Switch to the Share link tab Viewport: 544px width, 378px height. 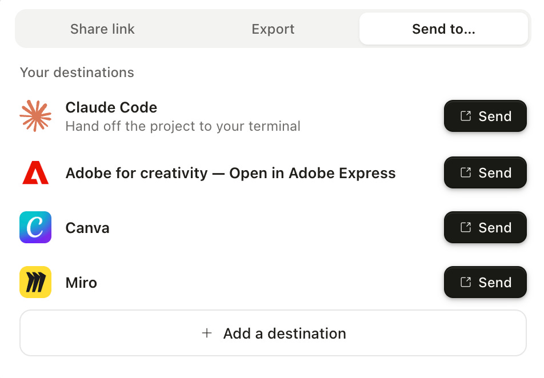tap(102, 29)
